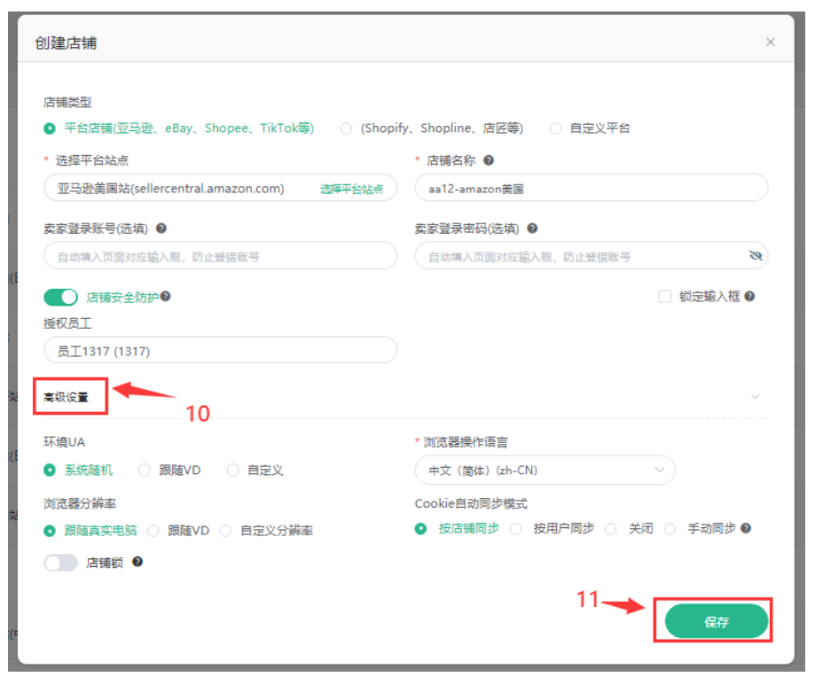The image size is (815, 677).
Task: Select the 自定义平台 shop type
Action: 555,128
